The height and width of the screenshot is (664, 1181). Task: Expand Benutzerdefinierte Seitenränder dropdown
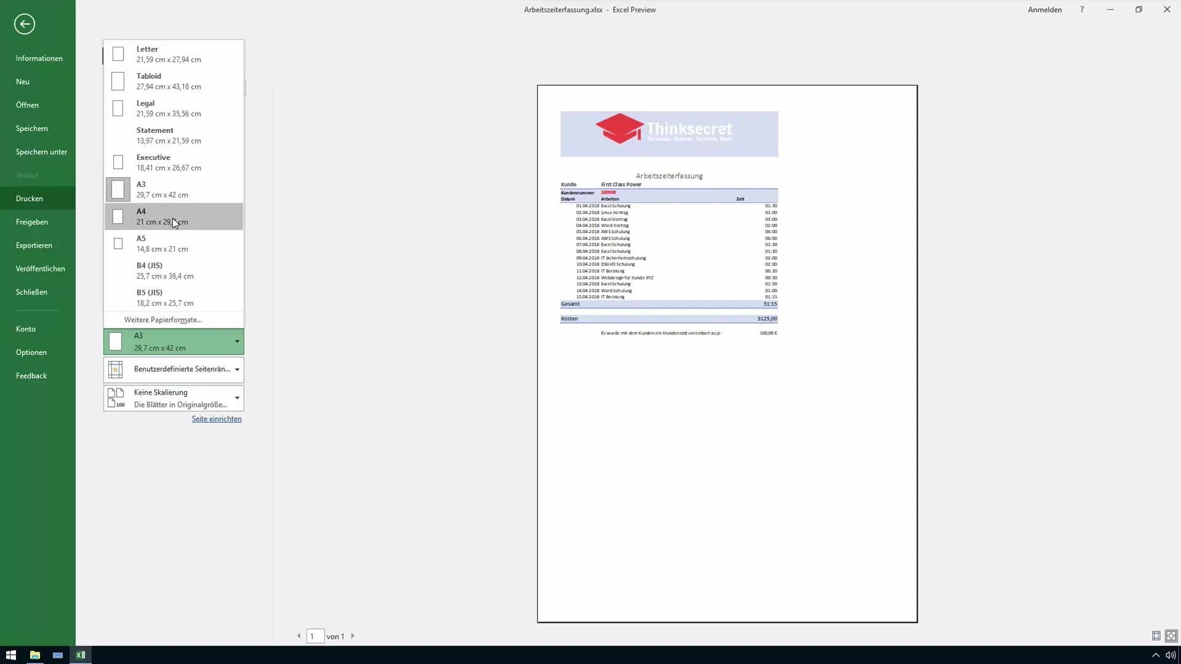pos(236,369)
